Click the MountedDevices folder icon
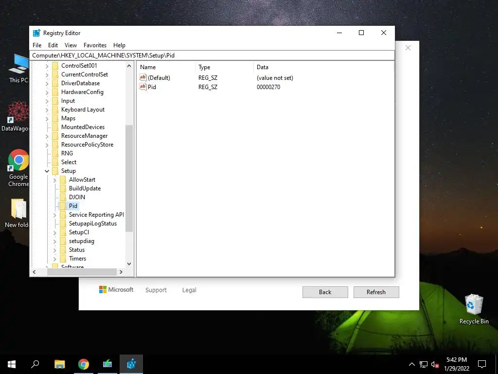Image resolution: width=498 pixels, height=374 pixels. 55,127
